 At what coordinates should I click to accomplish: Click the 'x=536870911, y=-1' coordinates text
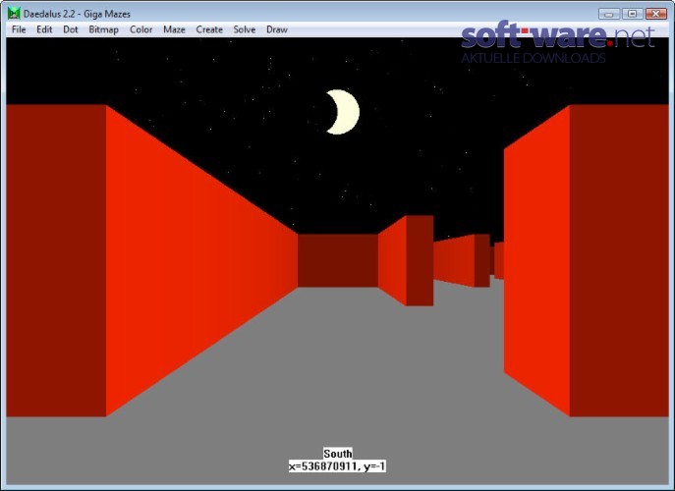tap(337, 466)
